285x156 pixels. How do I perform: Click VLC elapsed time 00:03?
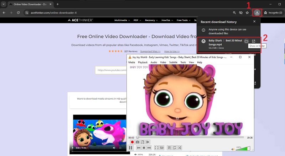(x=131, y=138)
